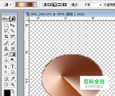This screenshot has height=96, width=115.
Task: Choose the Angle gradient style
Action: [54, 5]
